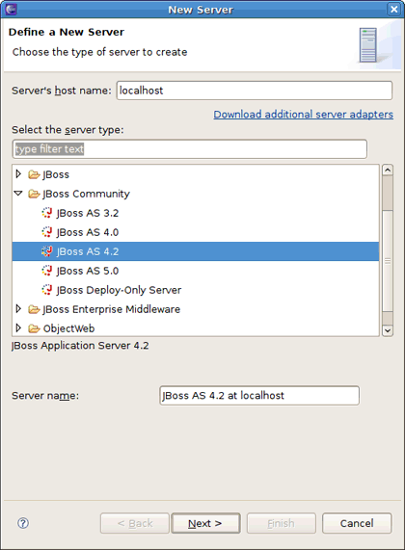Image resolution: width=405 pixels, height=550 pixels.
Task: Click the Cancel button
Action: (x=357, y=523)
